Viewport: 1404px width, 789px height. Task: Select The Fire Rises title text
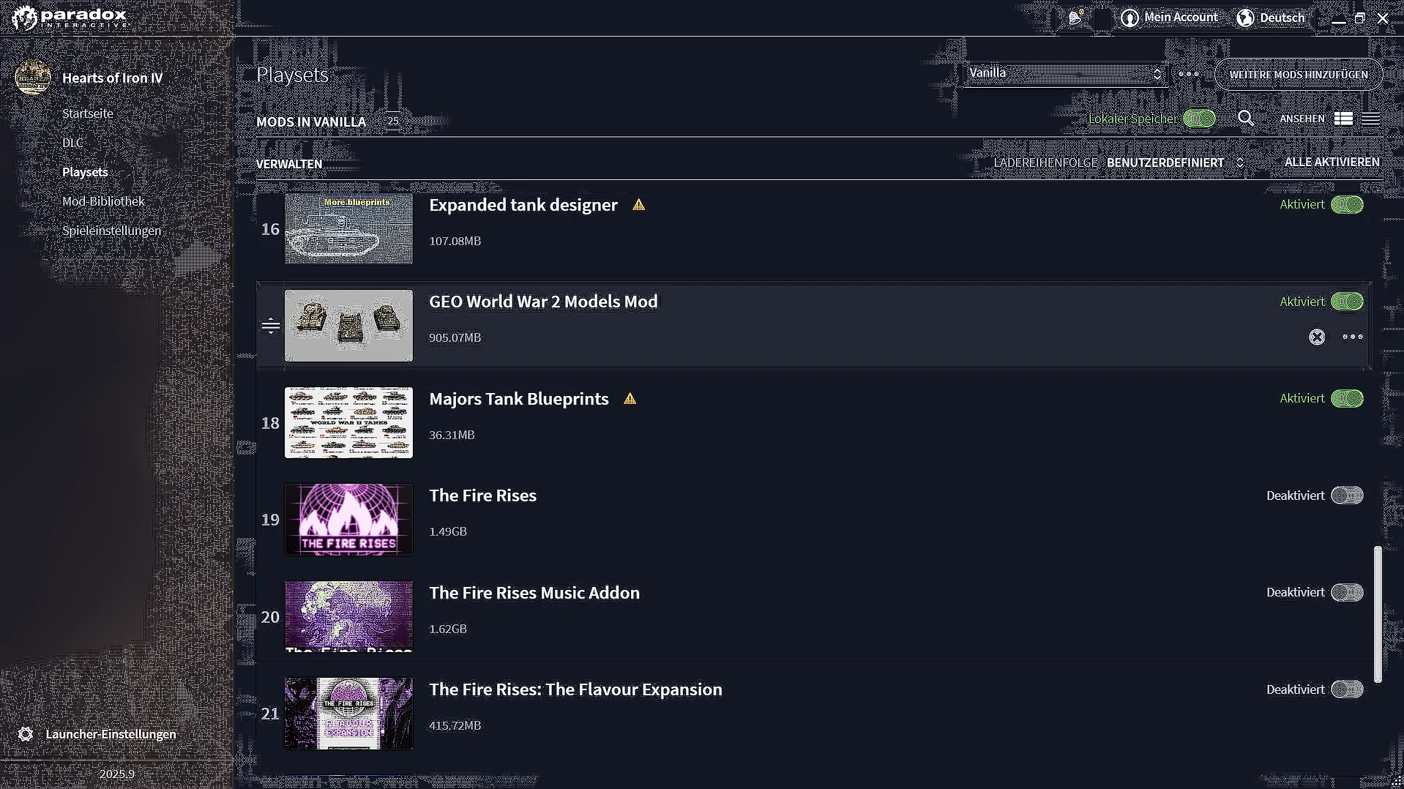click(x=482, y=496)
